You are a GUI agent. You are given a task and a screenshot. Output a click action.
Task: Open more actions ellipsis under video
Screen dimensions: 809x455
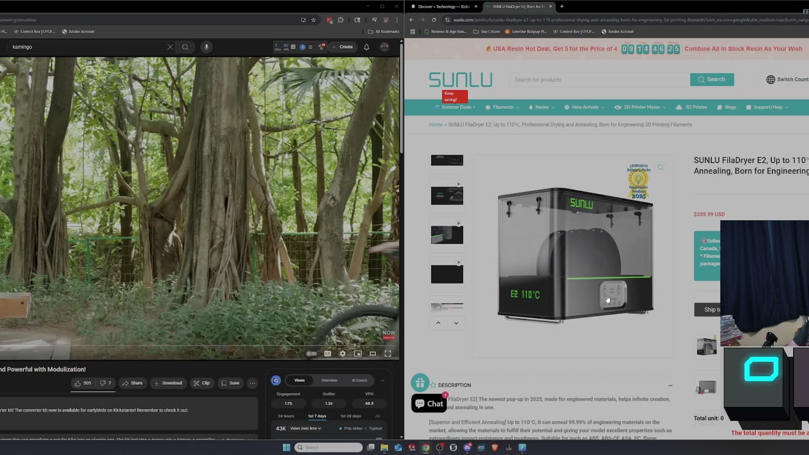pos(252,383)
